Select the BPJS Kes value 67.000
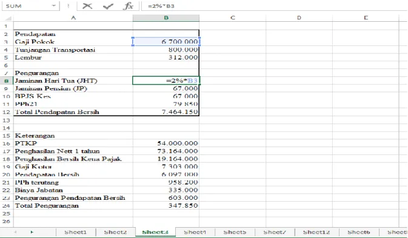This screenshot has width=408, height=238. 166,96
